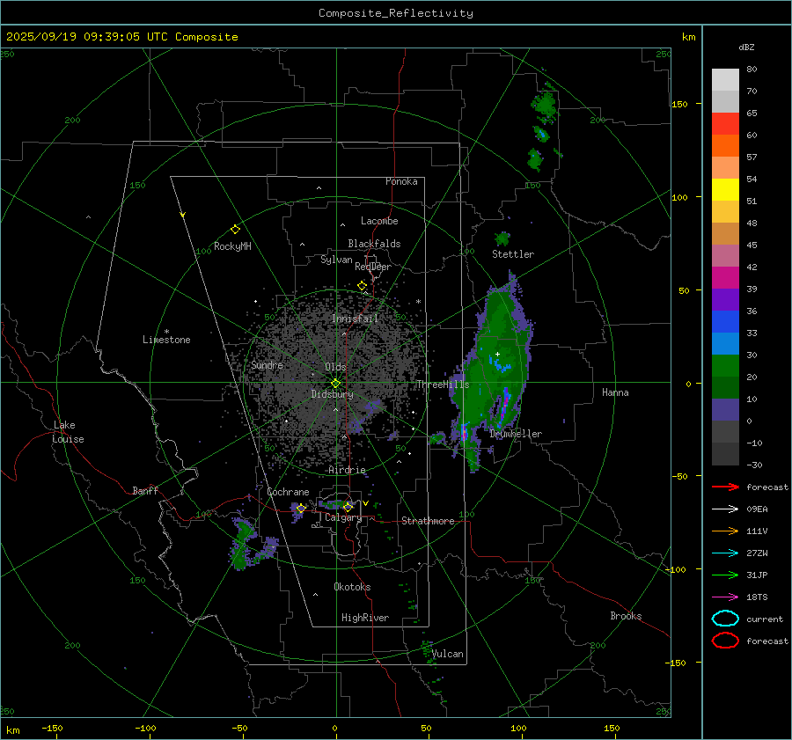Viewport: 792px width, 740px height.
Task: Click the UTC Composite timestamp text
Action: pyautogui.click(x=121, y=37)
